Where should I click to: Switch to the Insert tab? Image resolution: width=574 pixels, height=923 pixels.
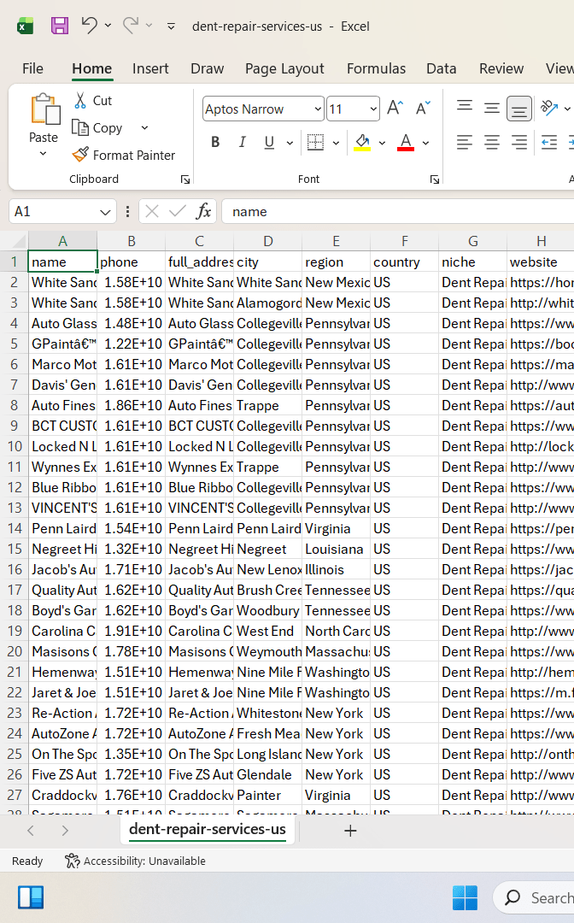tap(150, 68)
